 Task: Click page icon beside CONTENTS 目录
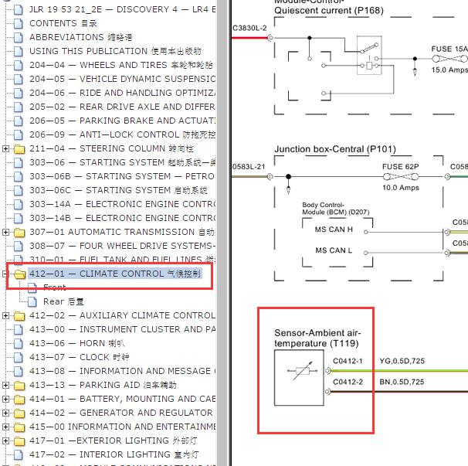(x=19, y=24)
